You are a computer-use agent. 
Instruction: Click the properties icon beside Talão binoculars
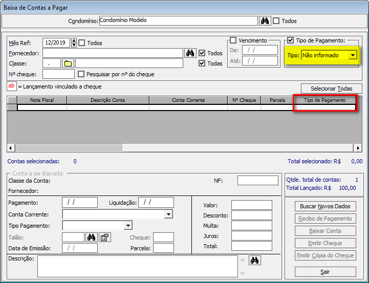(x=105, y=237)
